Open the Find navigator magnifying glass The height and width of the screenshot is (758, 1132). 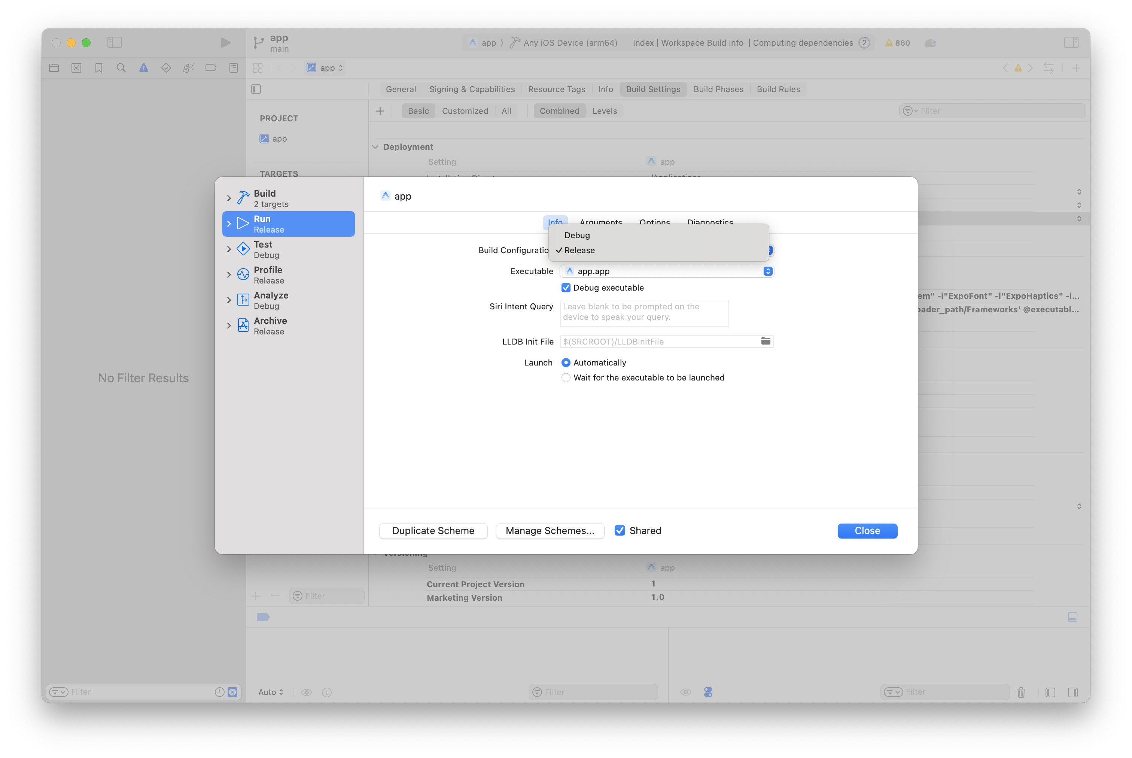tap(121, 68)
